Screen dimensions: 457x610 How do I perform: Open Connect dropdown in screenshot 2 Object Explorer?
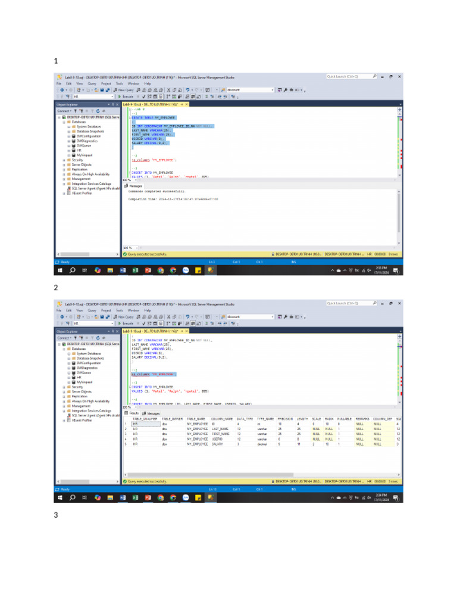[64, 338]
